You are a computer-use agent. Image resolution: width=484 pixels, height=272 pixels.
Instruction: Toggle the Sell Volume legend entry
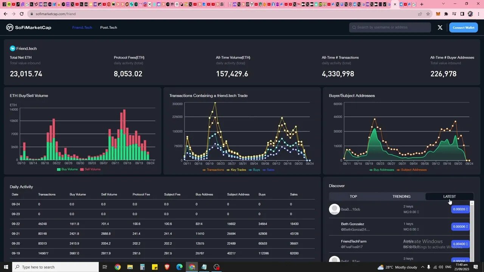90,169
